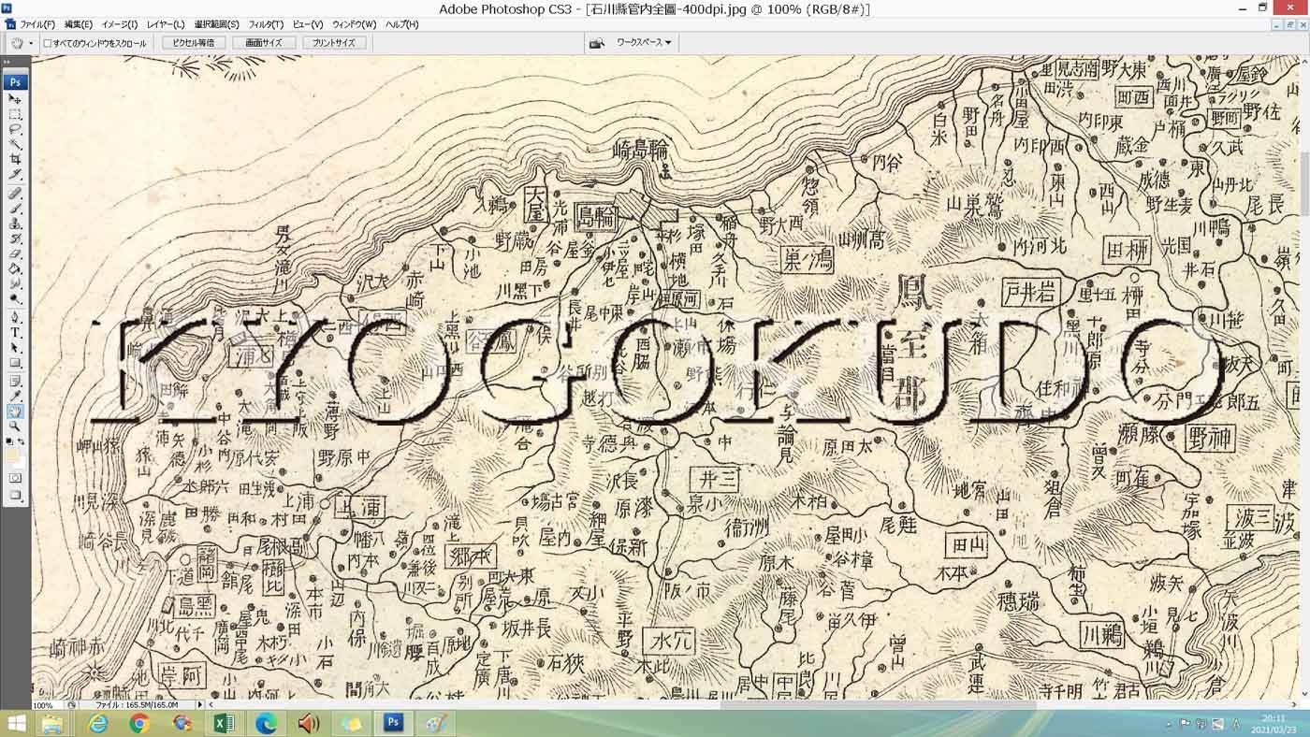Select the Notes tool
Screen dimensions: 1310x737
pyautogui.click(x=15, y=381)
